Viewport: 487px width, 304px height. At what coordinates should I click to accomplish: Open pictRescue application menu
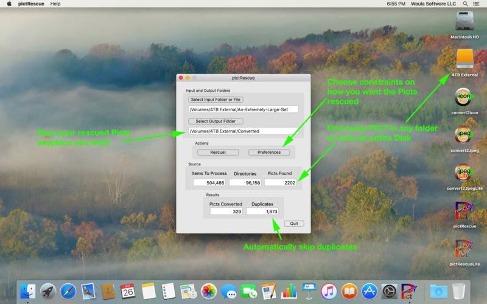coord(31,4)
